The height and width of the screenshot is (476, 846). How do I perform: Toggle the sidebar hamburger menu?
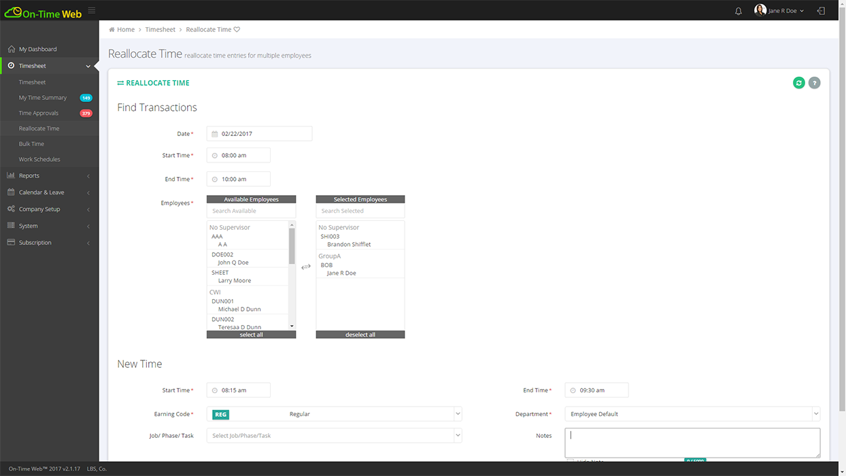[x=91, y=10]
